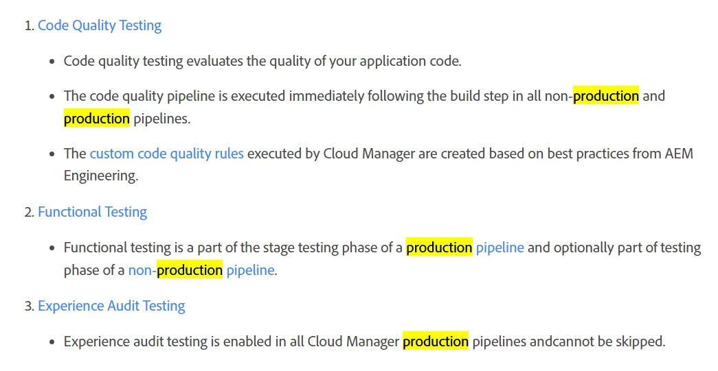Click the list number '1.'
Viewport: 718px width, 371px height.
pyautogui.click(x=30, y=25)
